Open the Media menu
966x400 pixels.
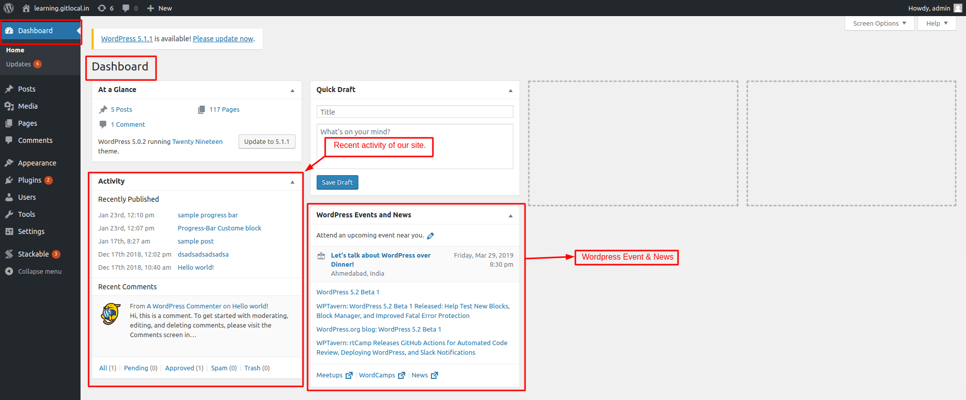click(28, 106)
